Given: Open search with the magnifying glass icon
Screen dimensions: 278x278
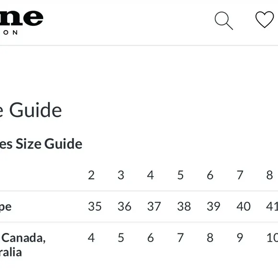Looking at the screenshot, I should [x=224, y=21].
